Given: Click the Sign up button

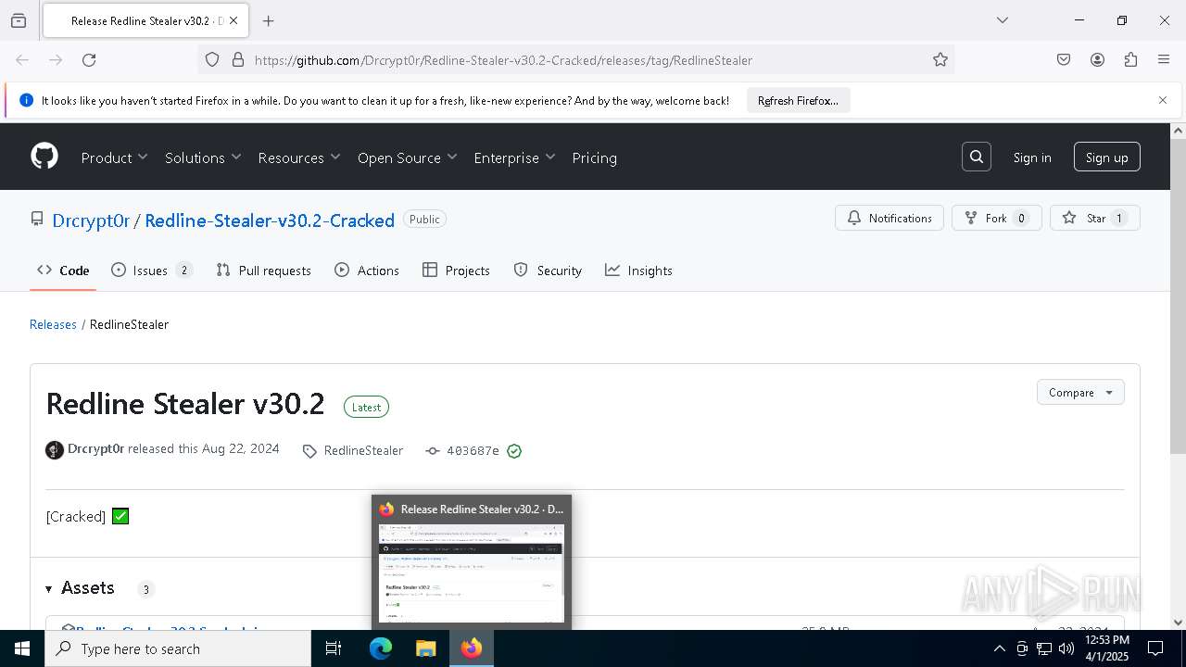Looking at the screenshot, I should pyautogui.click(x=1106, y=157).
